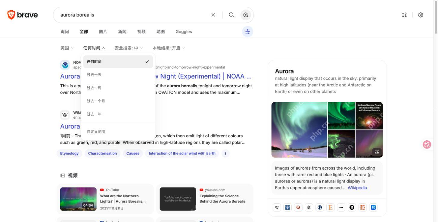Expand the 美国 region dropdown
The width and height of the screenshot is (438, 222).
(67, 48)
